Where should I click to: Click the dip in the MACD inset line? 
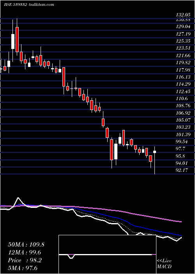point(71,257)
